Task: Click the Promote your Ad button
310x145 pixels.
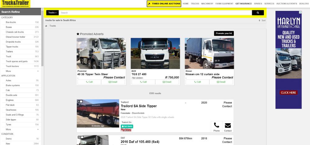Action: pyautogui.click(x=224, y=34)
